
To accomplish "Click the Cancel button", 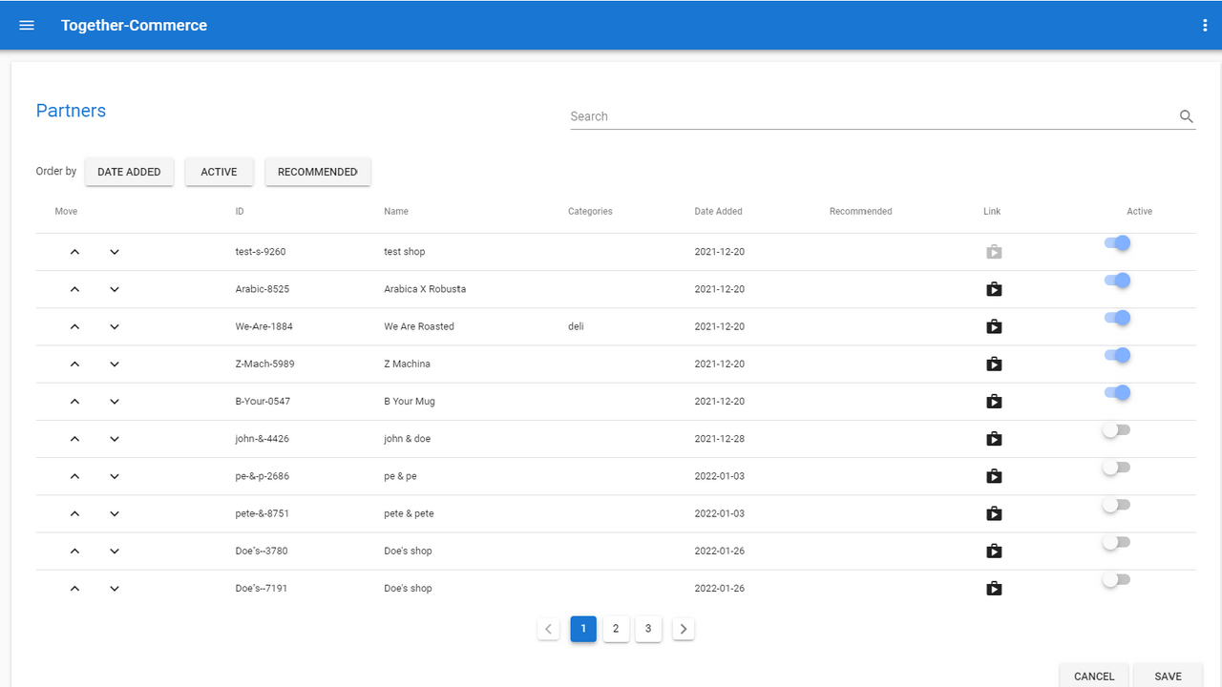I will pyautogui.click(x=1094, y=676).
